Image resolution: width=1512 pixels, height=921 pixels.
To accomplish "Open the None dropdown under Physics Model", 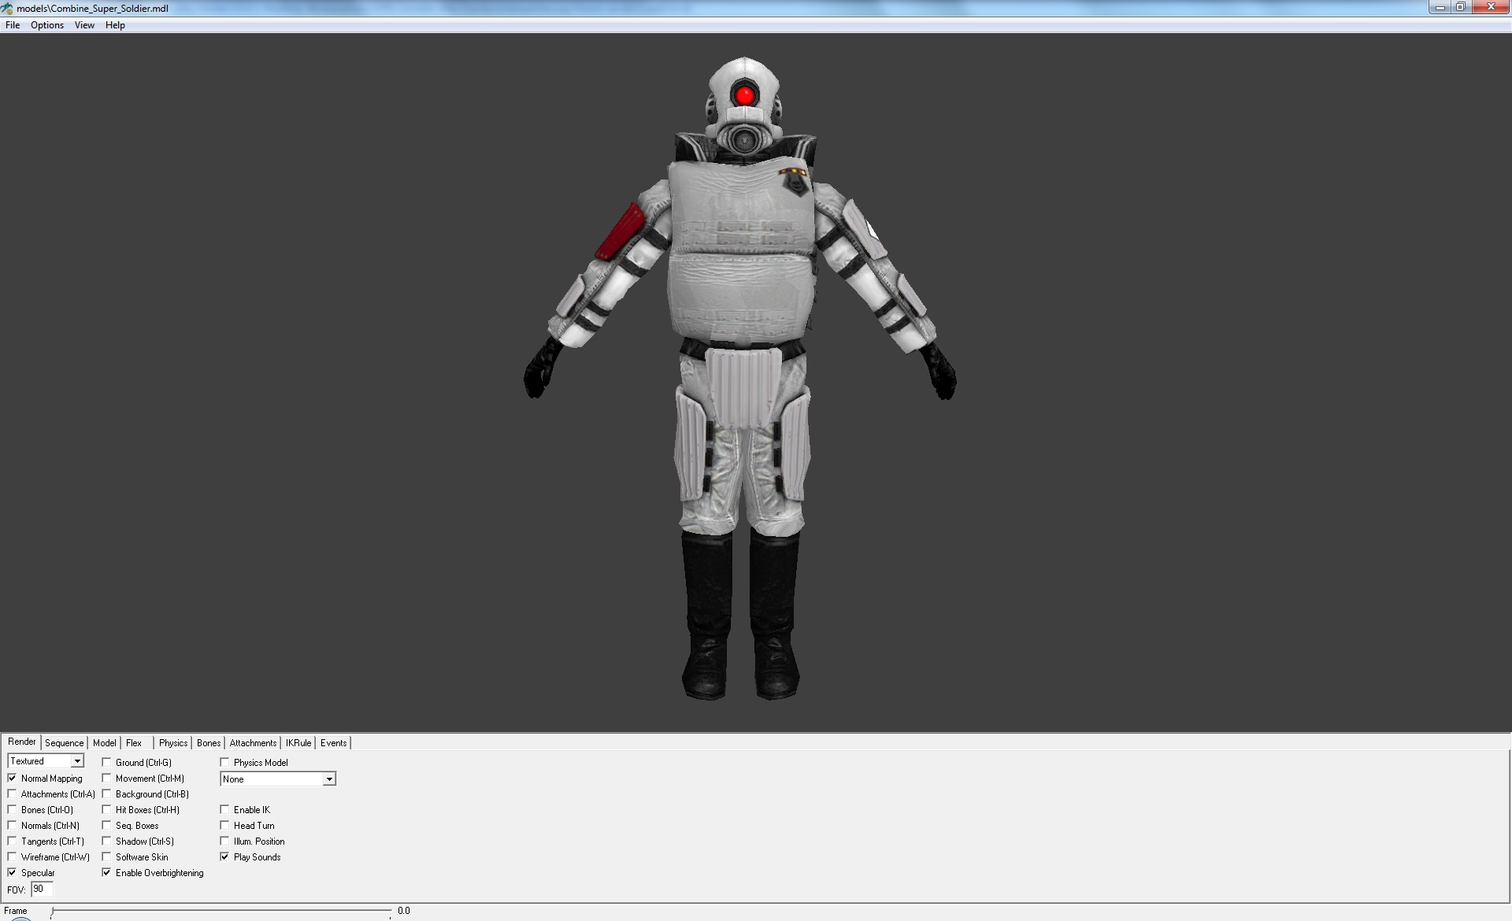I will [x=278, y=779].
